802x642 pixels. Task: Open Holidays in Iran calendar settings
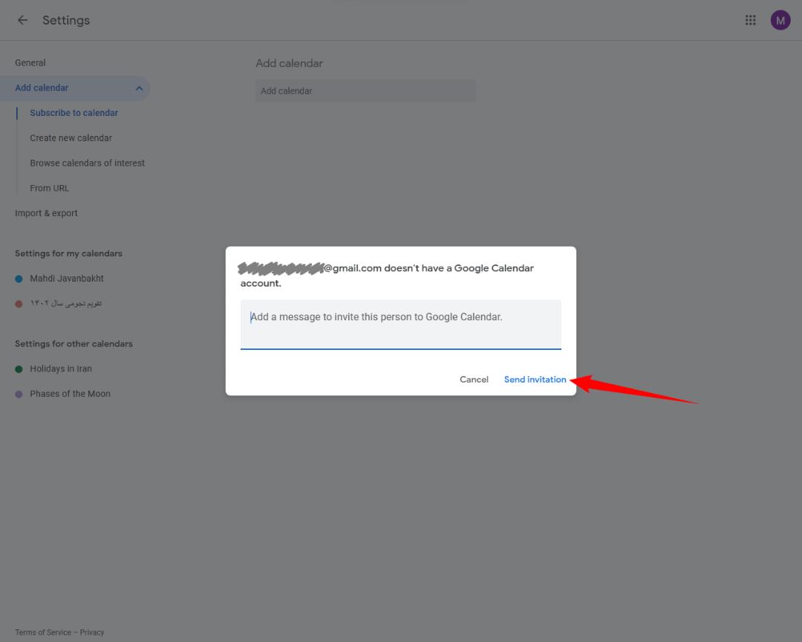tap(61, 369)
